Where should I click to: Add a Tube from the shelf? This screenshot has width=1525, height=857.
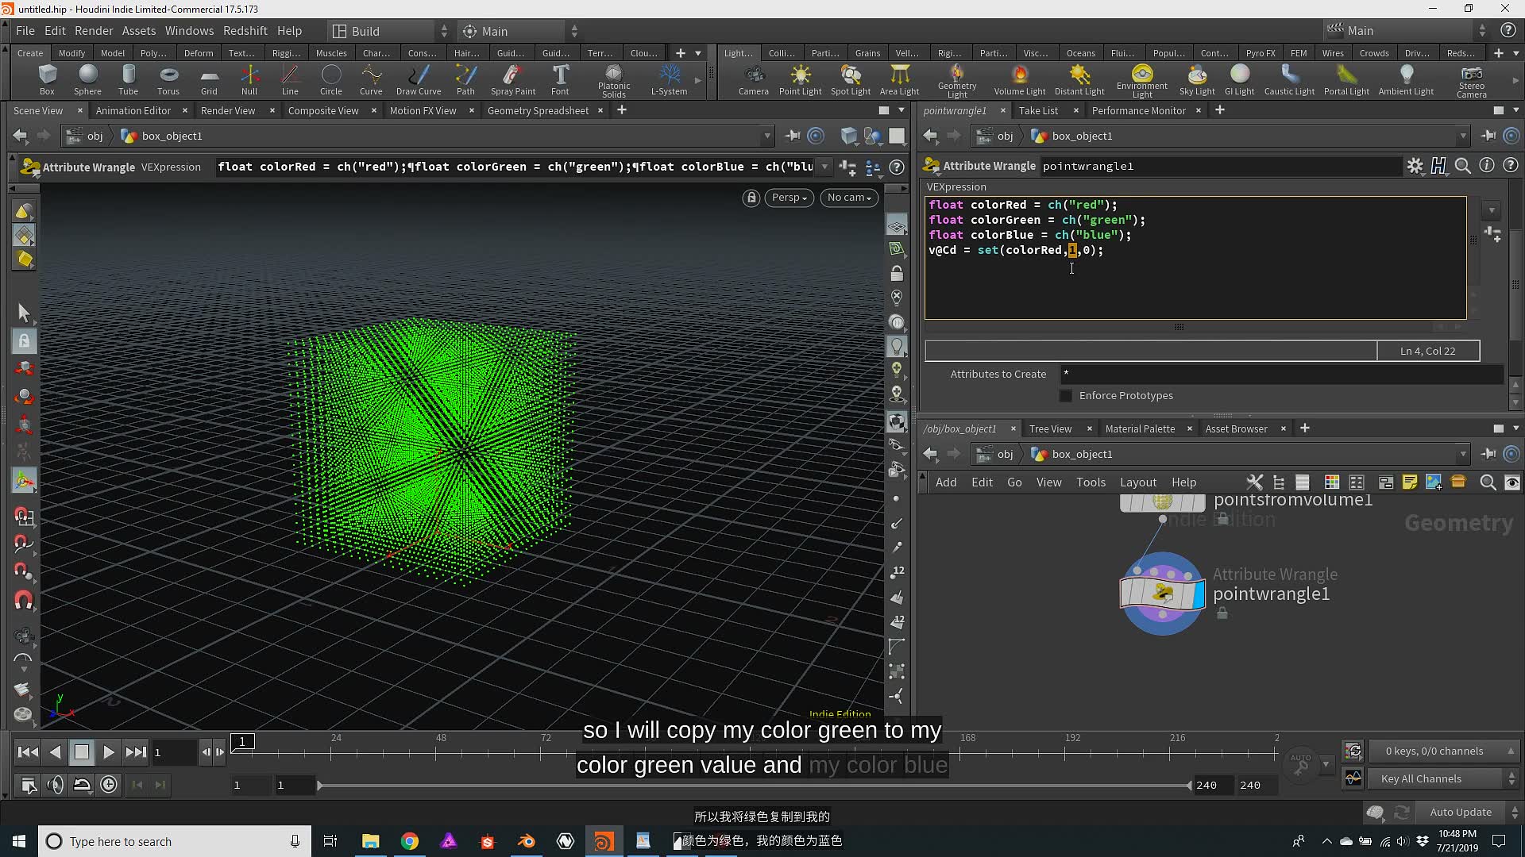pos(128,79)
